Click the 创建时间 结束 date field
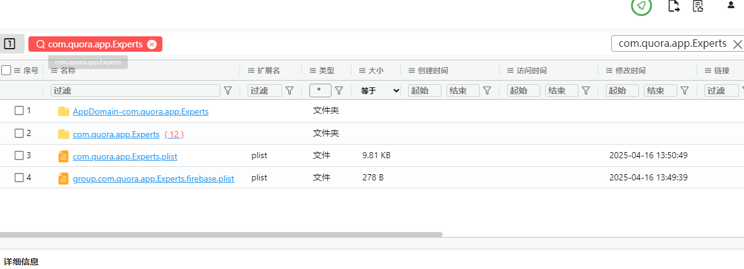The height and width of the screenshot is (269, 744). point(463,90)
